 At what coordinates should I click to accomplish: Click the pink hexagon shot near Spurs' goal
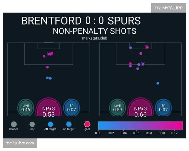pos(147,47)
